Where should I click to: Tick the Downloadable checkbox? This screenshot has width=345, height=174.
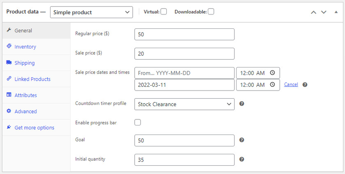coord(211,12)
